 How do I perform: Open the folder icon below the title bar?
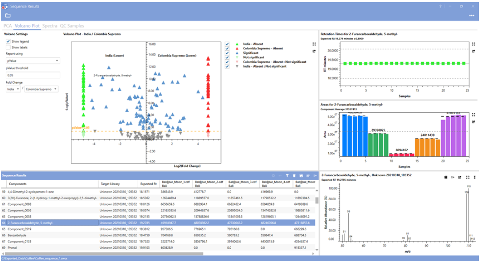[8, 16]
